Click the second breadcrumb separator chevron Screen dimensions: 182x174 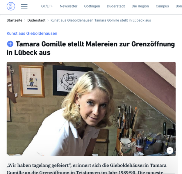tap(48, 20)
